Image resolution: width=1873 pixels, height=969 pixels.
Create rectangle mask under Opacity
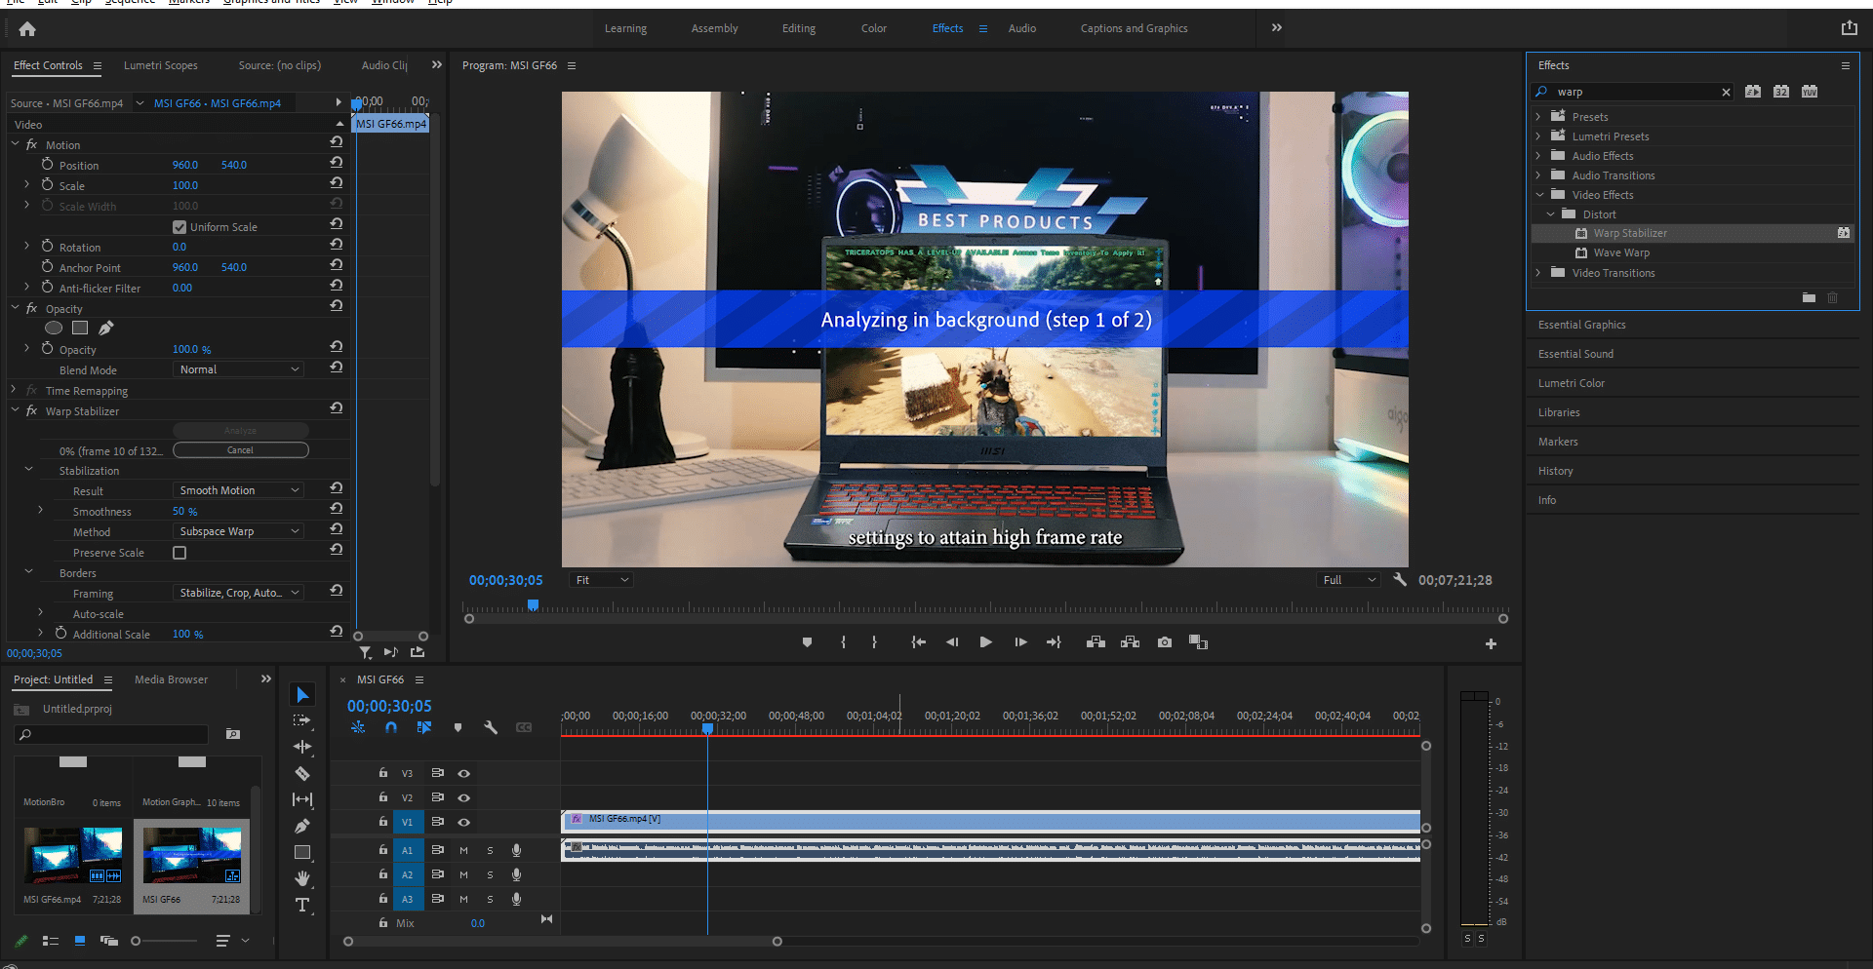[80, 328]
